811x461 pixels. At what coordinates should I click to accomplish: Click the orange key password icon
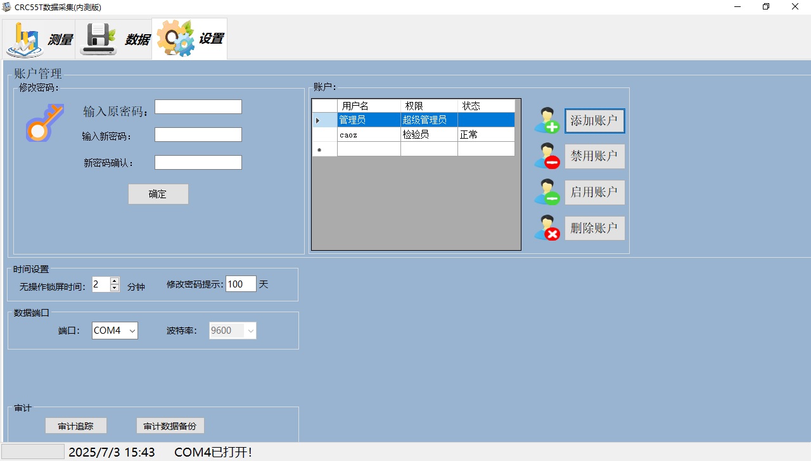(x=44, y=122)
